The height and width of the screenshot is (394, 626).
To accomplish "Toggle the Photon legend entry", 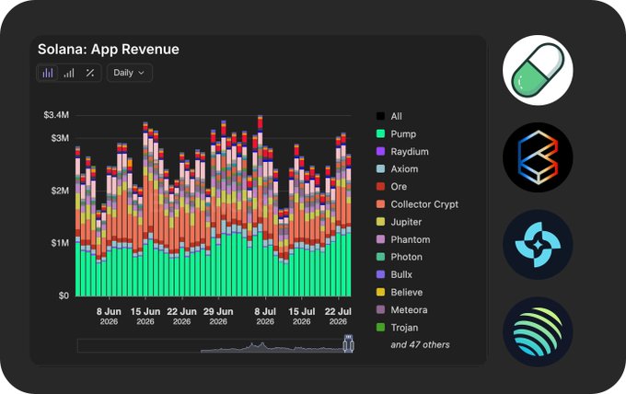I will (x=400, y=257).
